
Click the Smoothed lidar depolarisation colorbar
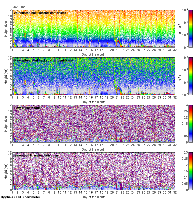pos(190,171)
